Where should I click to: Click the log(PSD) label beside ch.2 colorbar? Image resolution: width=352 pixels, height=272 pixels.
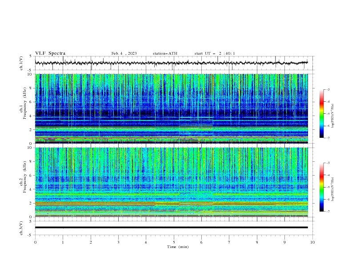pos(333,189)
